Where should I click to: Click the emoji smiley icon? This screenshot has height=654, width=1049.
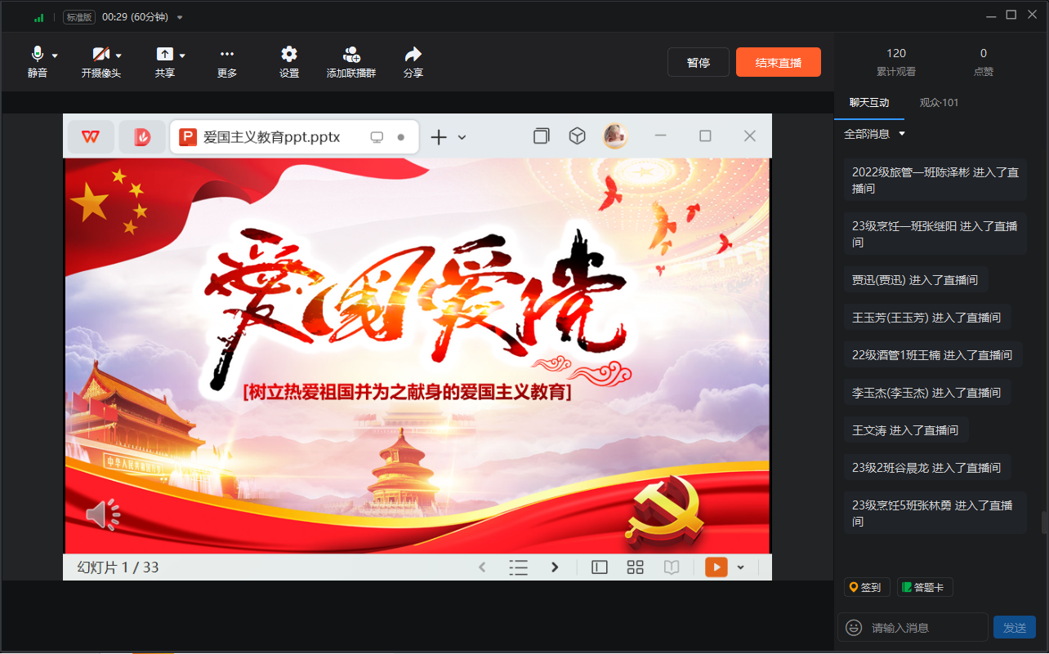tap(854, 628)
